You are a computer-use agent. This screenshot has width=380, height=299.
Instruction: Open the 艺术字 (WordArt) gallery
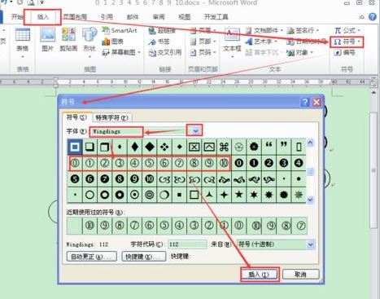click(261, 42)
